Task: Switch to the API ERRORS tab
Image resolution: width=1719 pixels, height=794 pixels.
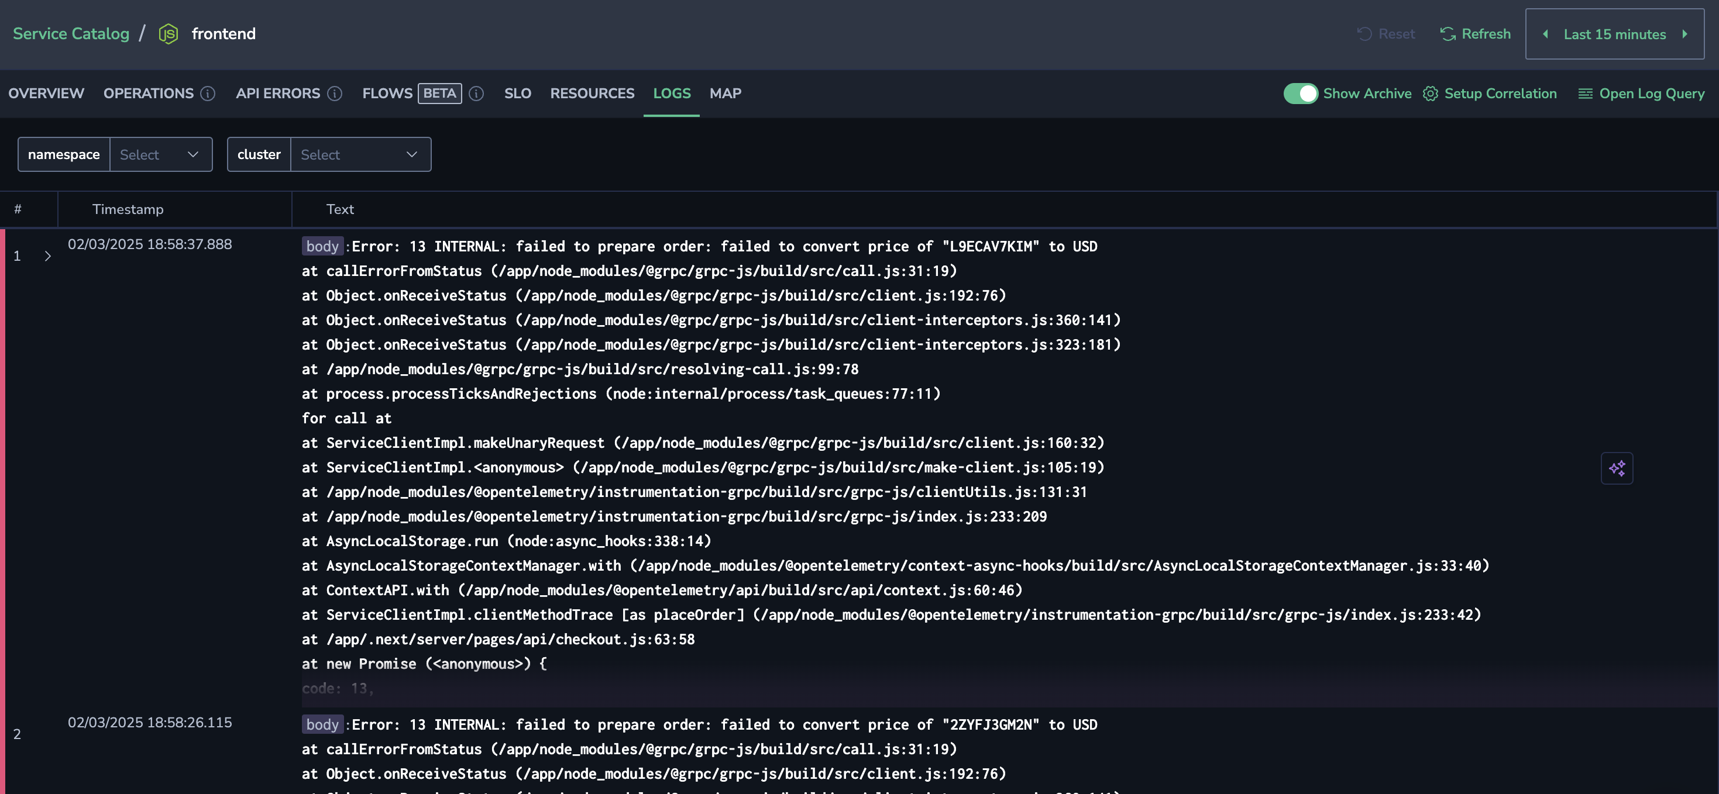Action: coord(277,94)
